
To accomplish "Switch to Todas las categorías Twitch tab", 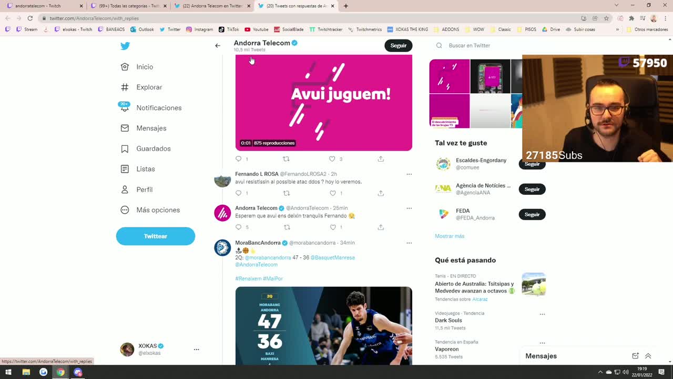I will click(129, 6).
